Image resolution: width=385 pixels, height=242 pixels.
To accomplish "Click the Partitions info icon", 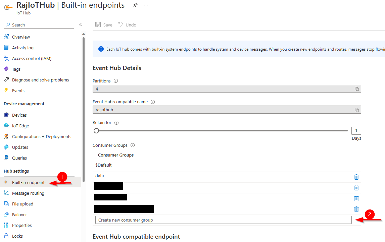I will pos(116,81).
